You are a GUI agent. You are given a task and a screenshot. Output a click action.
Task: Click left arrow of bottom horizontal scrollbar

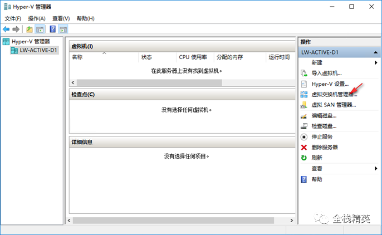[x=69, y=221]
